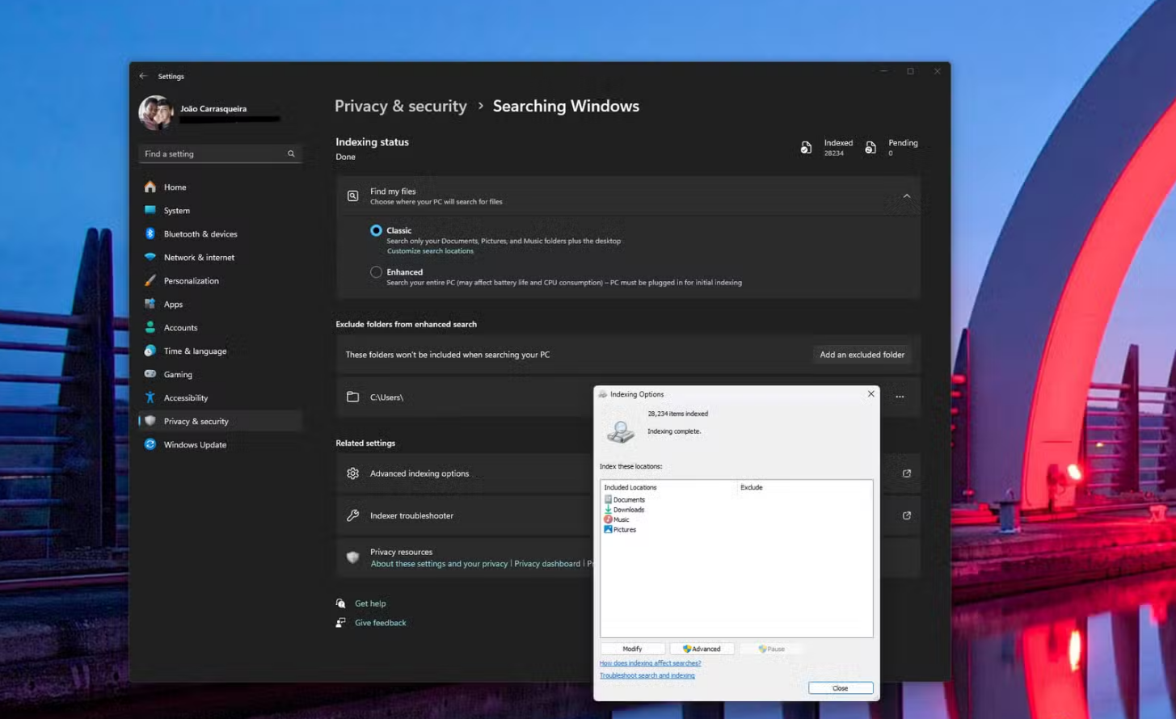
Task: Click the Advanced button in Indexing Options
Action: coord(702,649)
